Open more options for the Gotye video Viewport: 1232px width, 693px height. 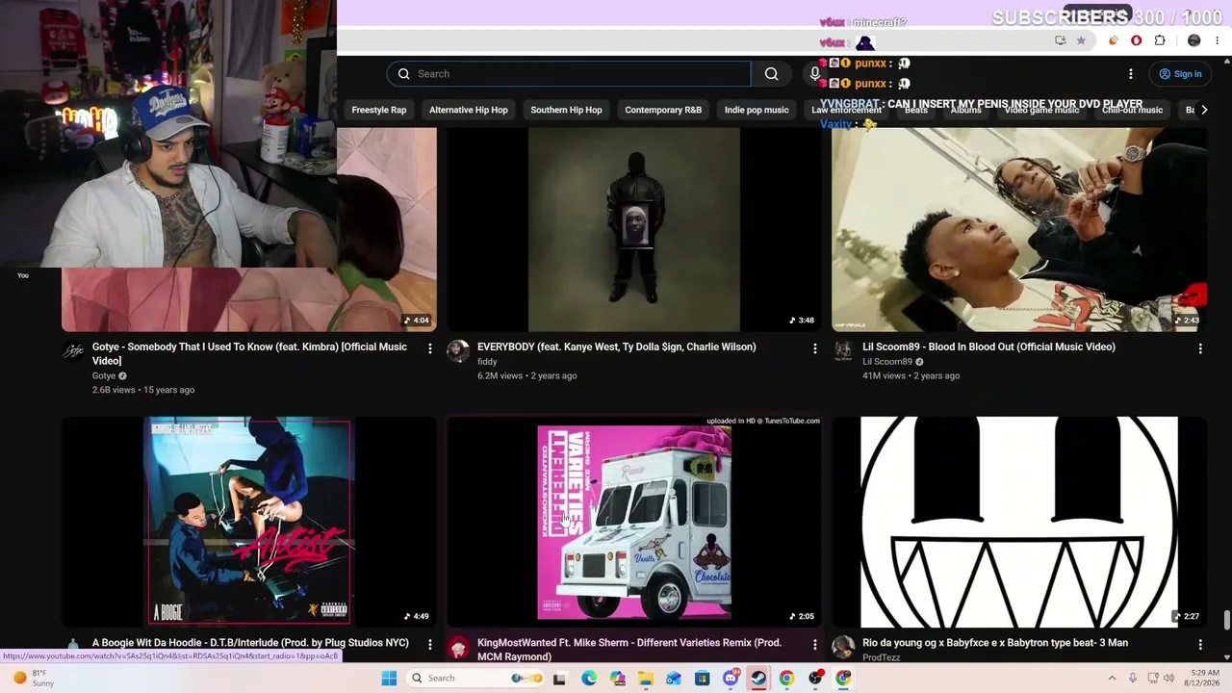[430, 348]
